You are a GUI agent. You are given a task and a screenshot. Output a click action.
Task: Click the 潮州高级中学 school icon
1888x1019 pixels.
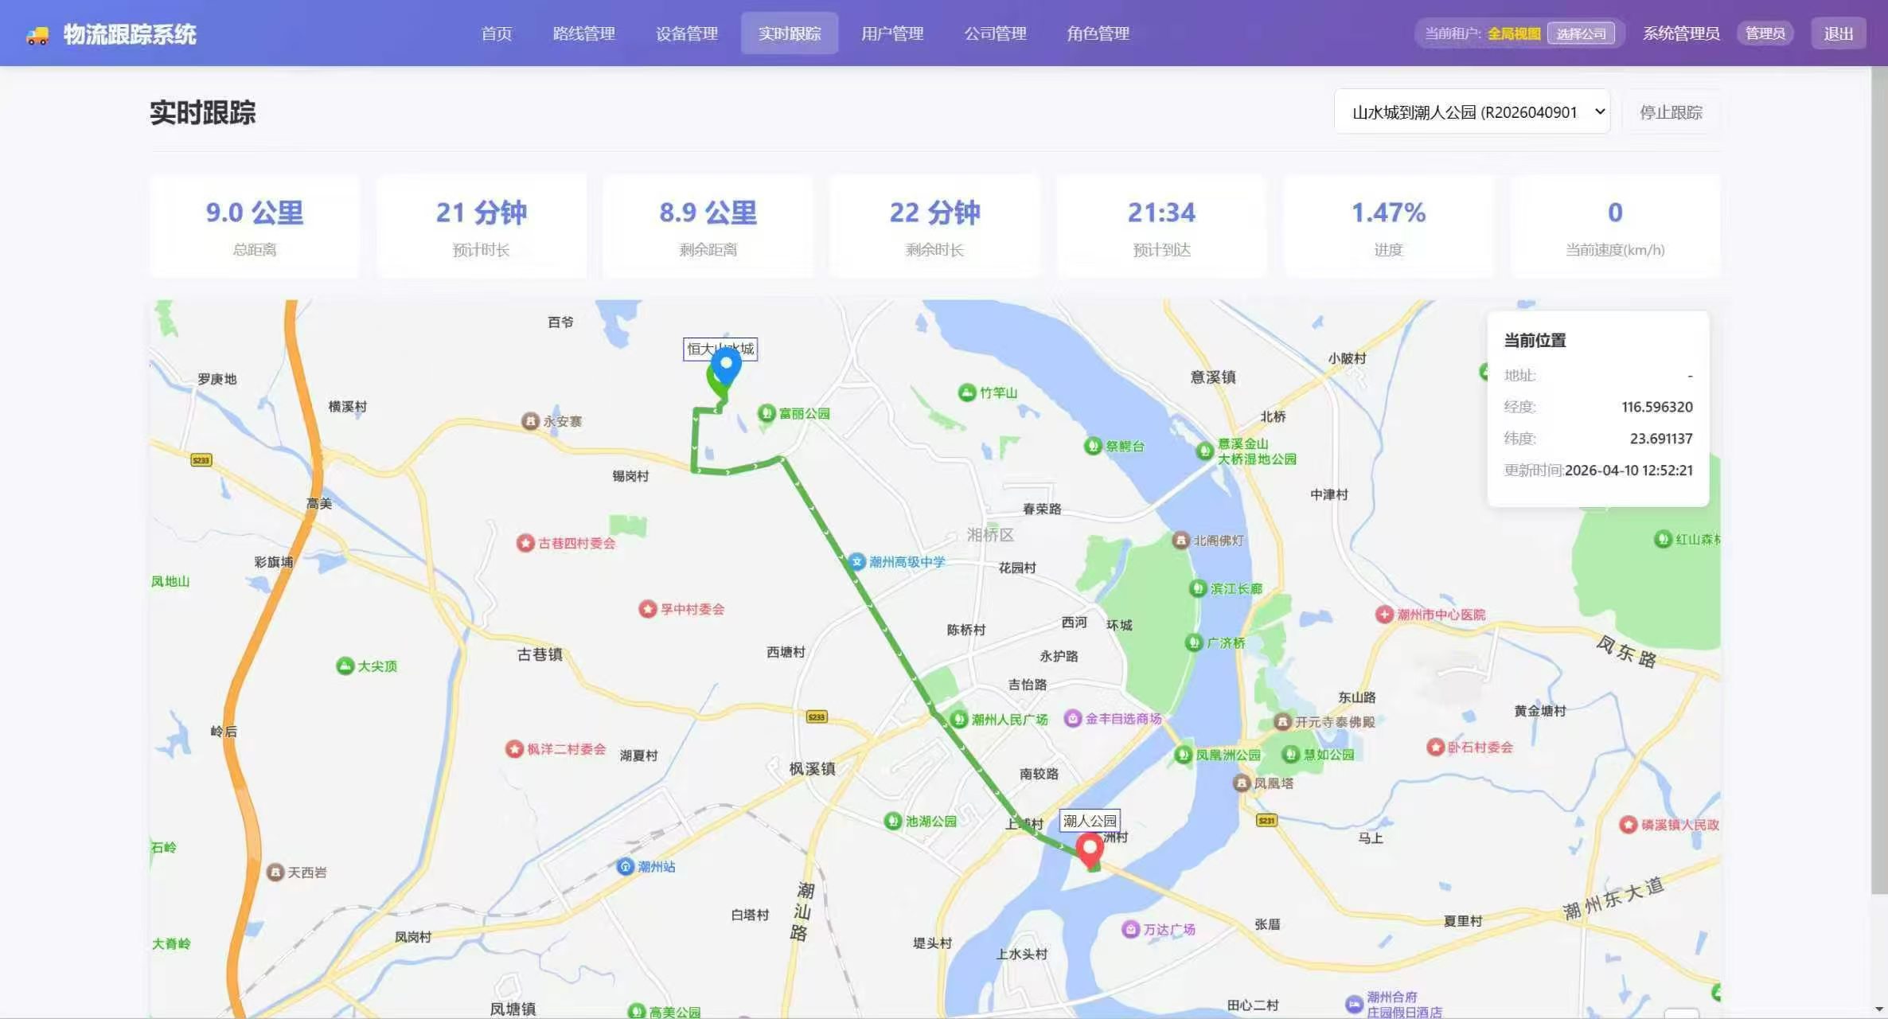(858, 561)
